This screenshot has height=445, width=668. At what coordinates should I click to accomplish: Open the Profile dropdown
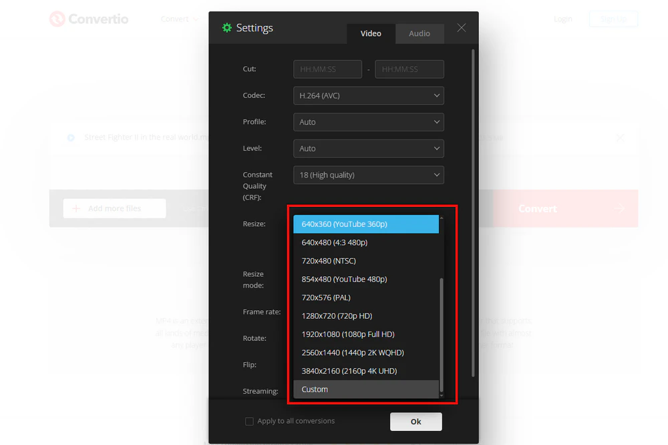click(x=368, y=122)
